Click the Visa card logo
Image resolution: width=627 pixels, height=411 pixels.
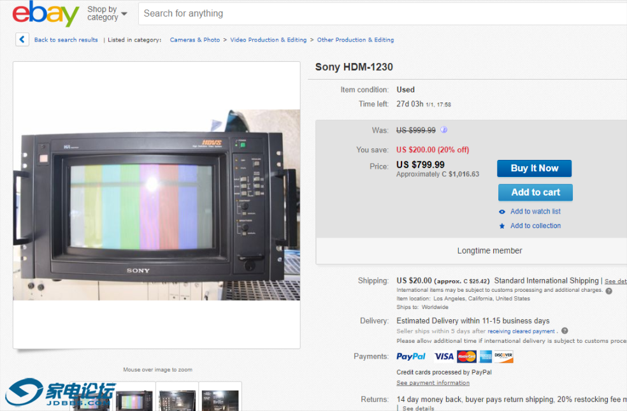[x=444, y=357]
